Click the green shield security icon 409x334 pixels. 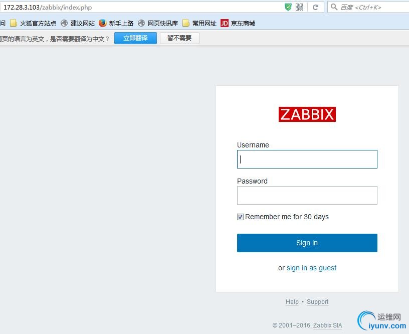[288, 7]
